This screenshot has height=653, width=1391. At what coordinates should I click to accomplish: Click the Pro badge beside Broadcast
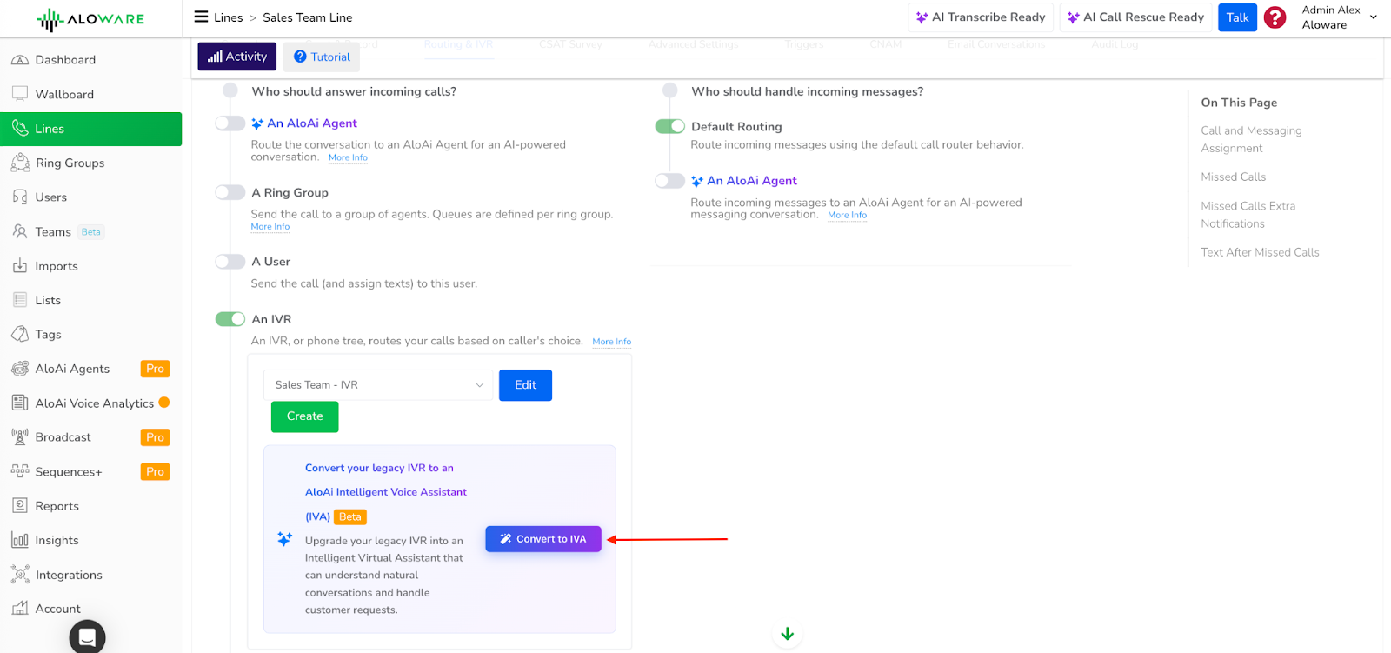(155, 437)
